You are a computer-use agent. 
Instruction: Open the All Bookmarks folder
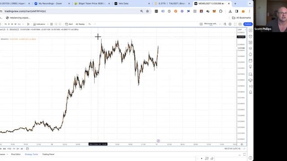pos(241,18)
